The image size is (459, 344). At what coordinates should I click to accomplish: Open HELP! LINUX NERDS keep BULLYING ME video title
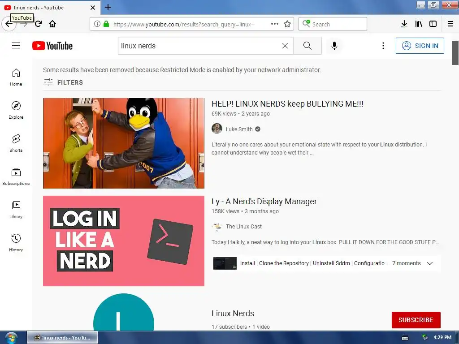tap(287, 104)
